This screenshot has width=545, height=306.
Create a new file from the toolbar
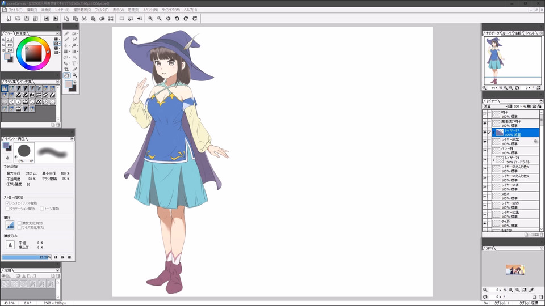pos(9,18)
